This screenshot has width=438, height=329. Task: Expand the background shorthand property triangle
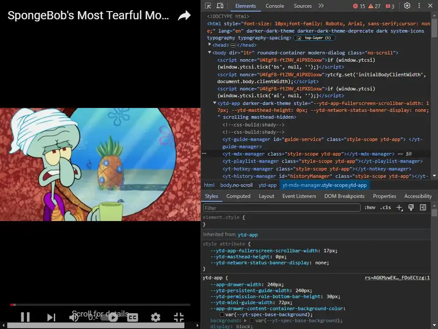click(245, 320)
